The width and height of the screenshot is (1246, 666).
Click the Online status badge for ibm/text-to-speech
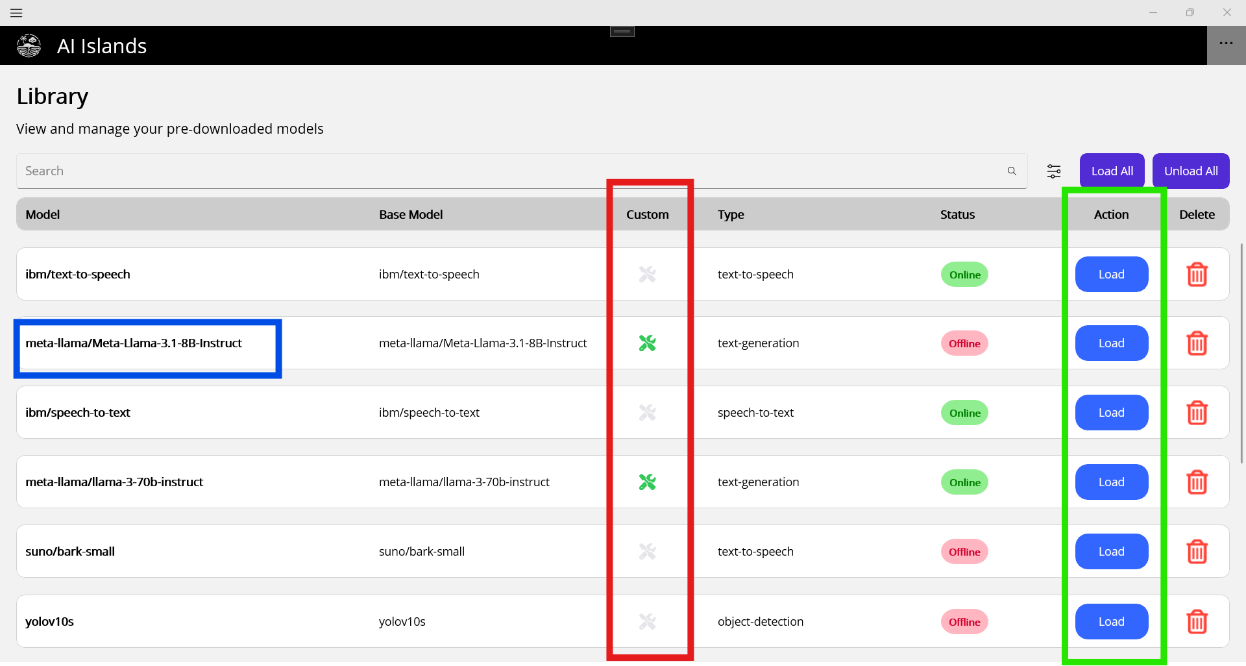click(965, 275)
